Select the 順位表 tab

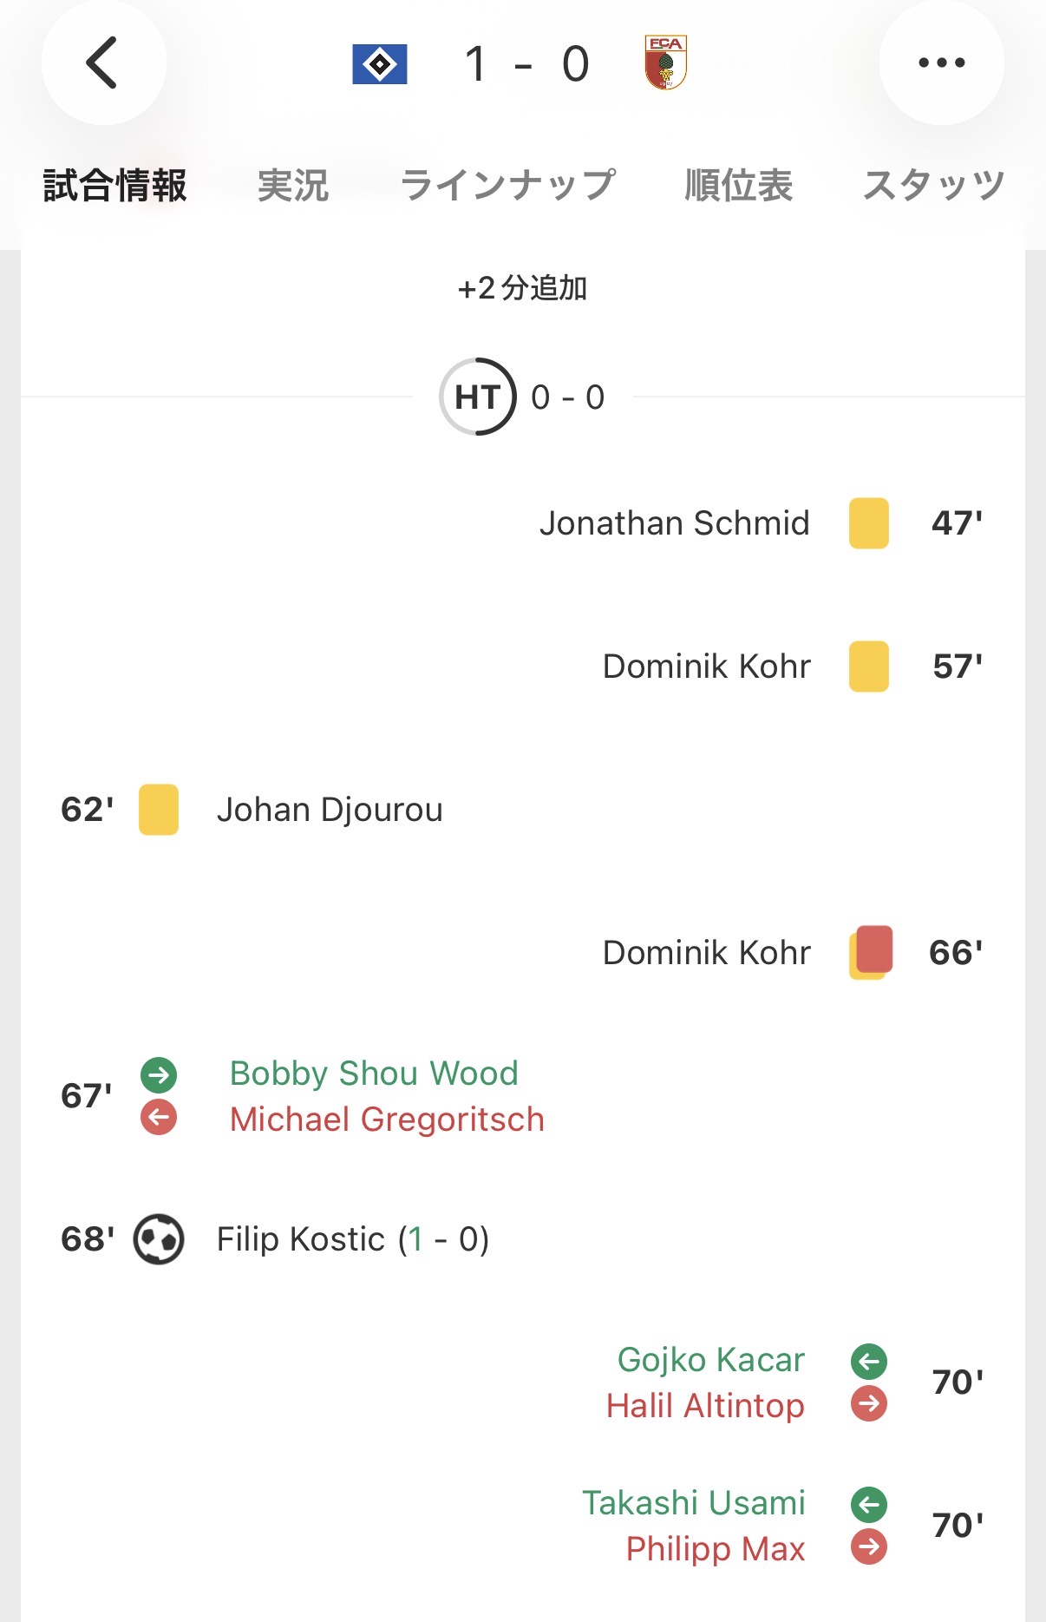[x=738, y=186]
